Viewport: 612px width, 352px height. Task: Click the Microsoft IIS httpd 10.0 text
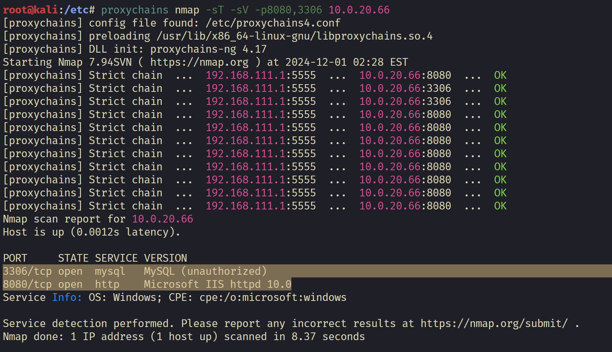click(x=217, y=284)
